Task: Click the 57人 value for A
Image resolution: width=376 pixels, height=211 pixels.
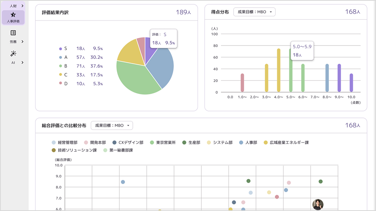Action: point(80,57)
